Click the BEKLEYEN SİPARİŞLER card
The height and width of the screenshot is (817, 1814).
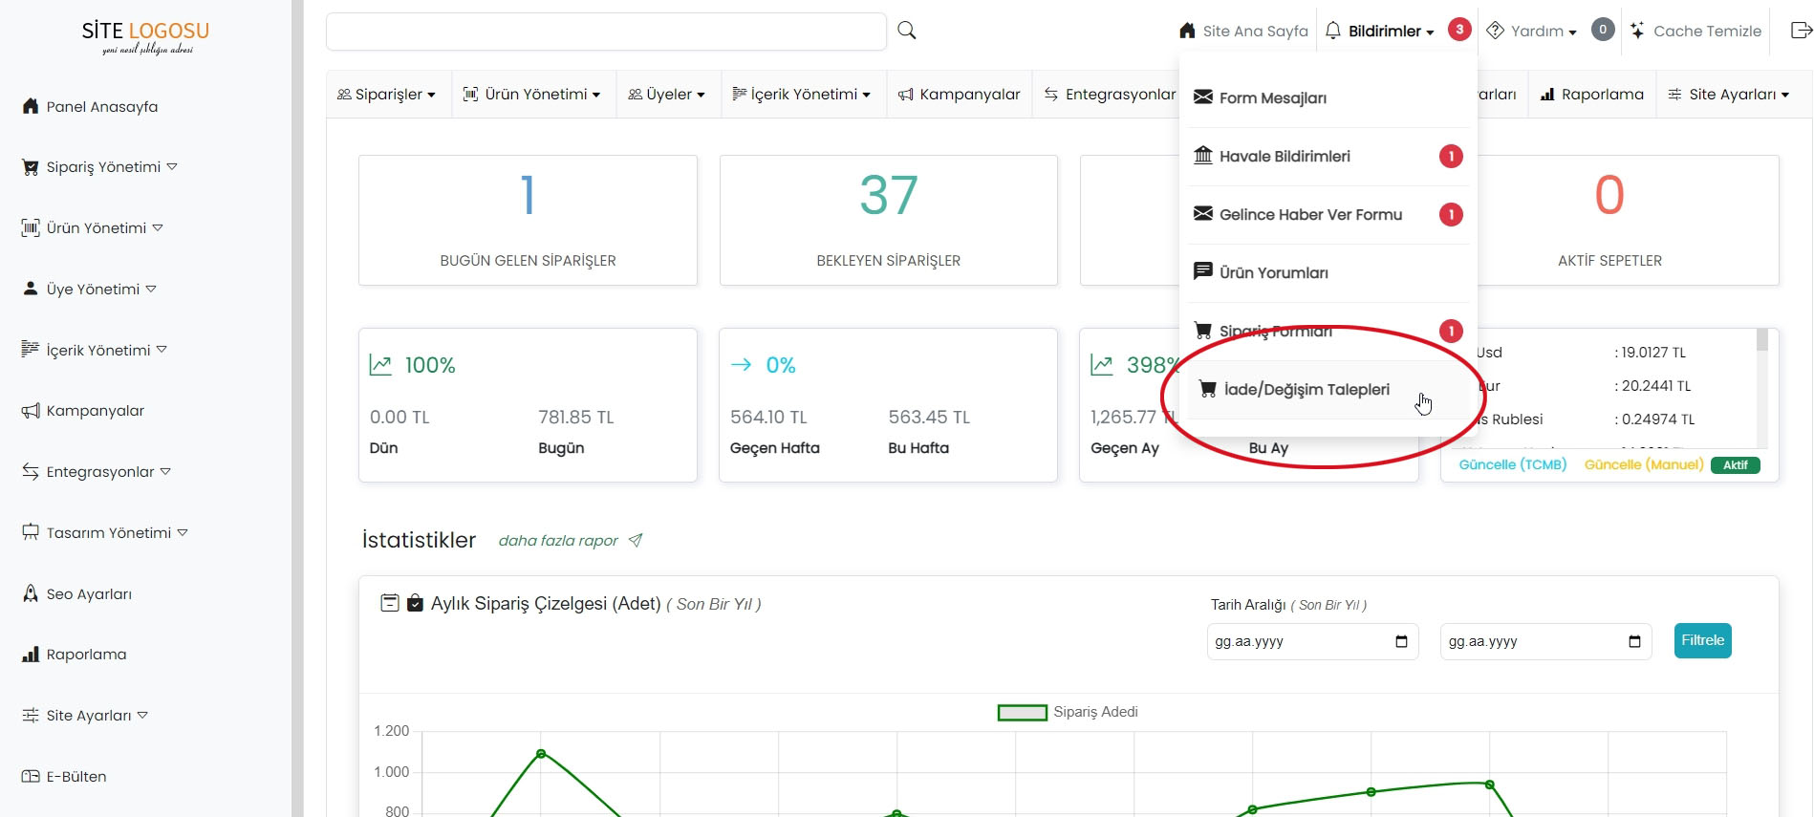click(x=889, y=220)
